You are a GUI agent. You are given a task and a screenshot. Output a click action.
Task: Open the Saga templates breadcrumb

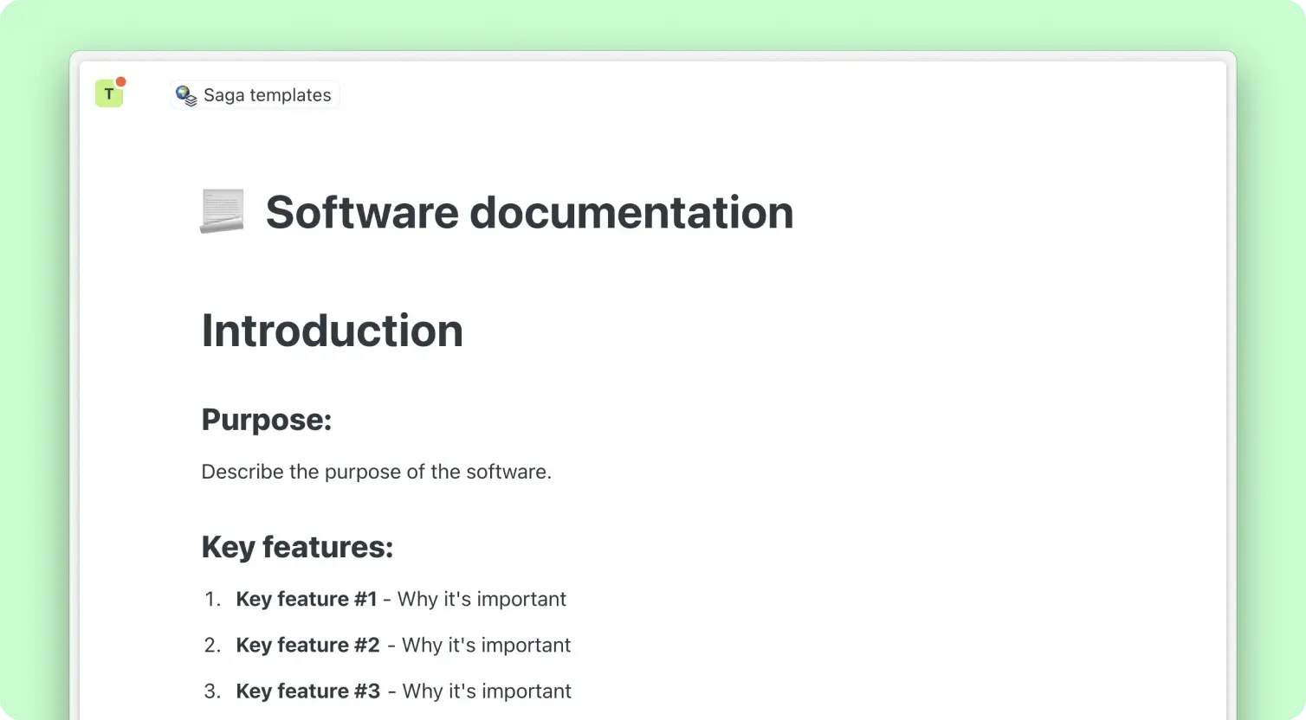(x=267, y=95)
